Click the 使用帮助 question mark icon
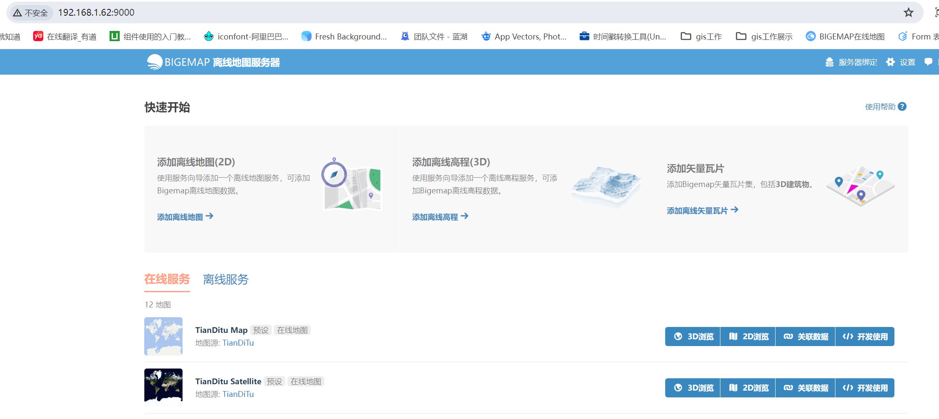939x419 pixels. pos(902,106)
